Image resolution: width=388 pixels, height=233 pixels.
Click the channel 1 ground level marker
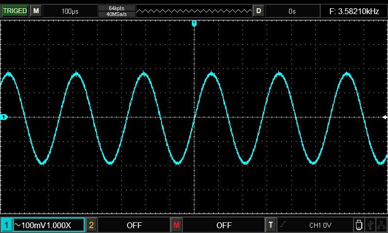tap(4, 117)
